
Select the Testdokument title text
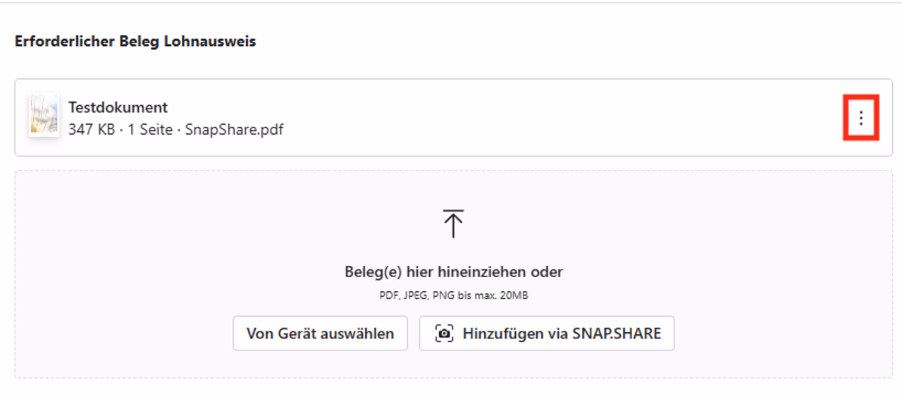click(x=118, y=107)
